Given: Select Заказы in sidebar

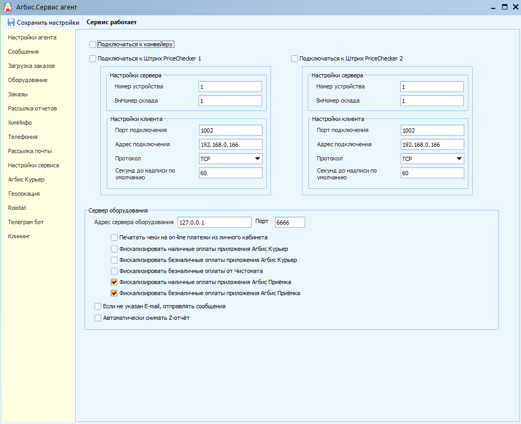Looking at the screenshot, I should point(18,94).
